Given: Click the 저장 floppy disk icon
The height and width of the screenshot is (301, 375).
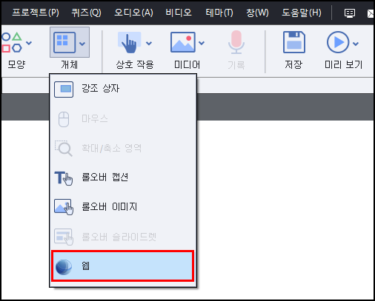Looking at the screenshot, I should tap(294, 42).
